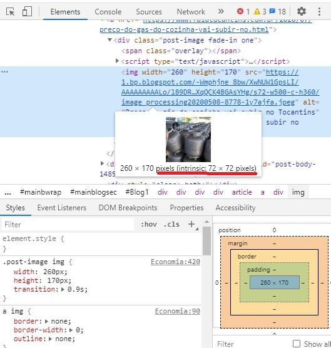
Task: Select #mainblogsec in the breadcrumb
Action: pos(93,192)
